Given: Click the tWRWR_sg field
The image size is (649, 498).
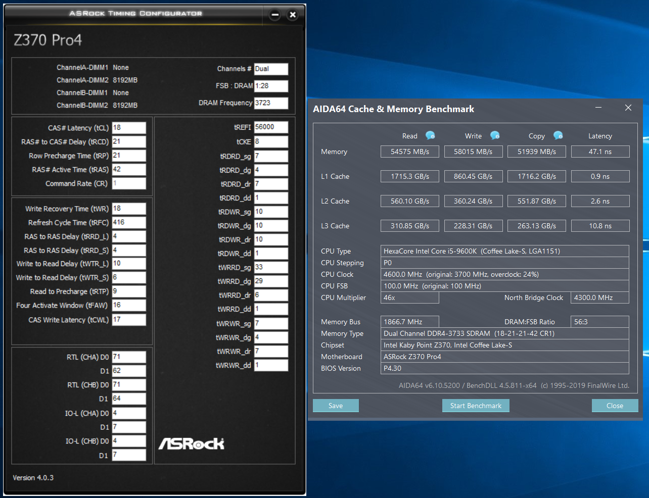Looking at the screenshot, I should [x=271, y=324].
